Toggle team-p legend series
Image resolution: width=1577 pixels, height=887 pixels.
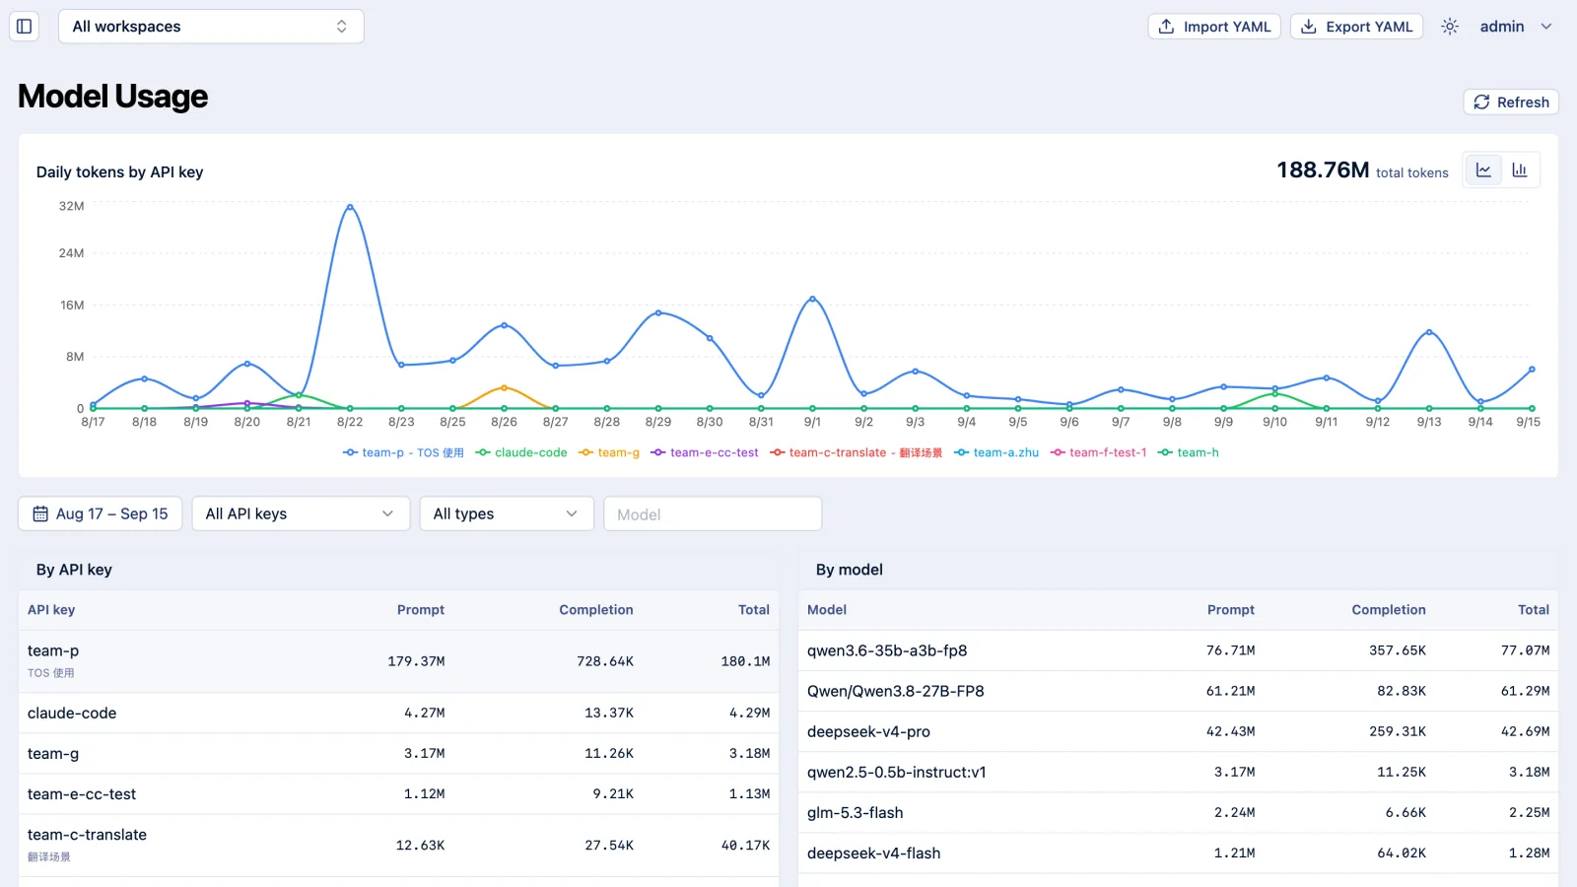point(403,452)
